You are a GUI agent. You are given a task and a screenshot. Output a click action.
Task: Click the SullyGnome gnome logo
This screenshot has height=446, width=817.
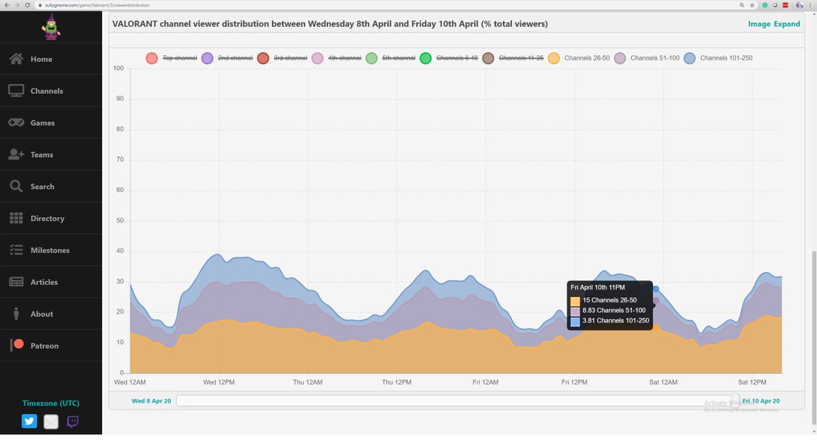pos(51,27)
